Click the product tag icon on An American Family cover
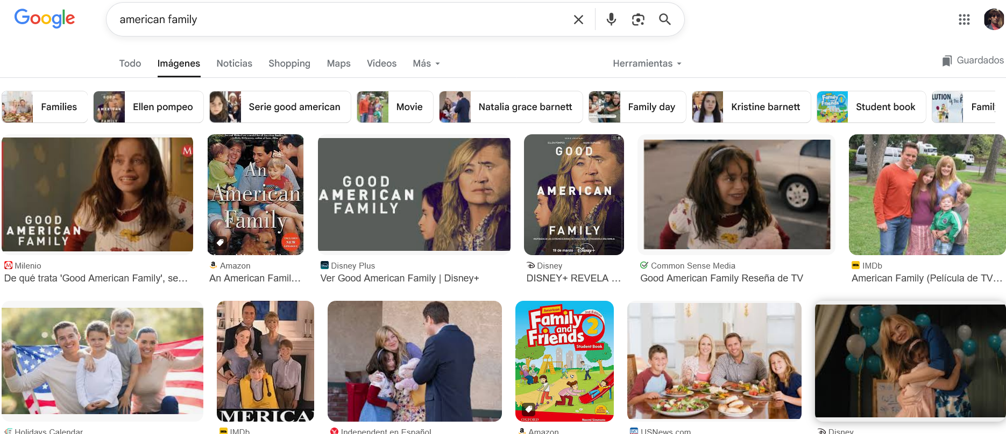Screen dimensions: 1006x434 point(220,243)
